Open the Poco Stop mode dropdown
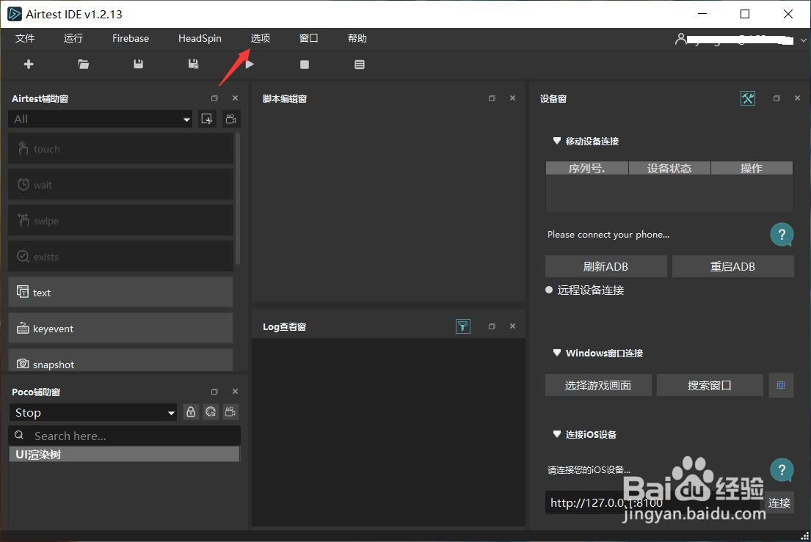The image size is (811, 542). coord(93,412)
